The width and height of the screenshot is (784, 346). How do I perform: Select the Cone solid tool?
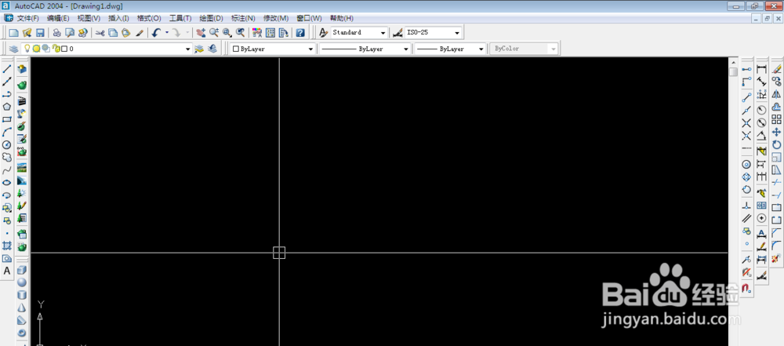(22, 308)
